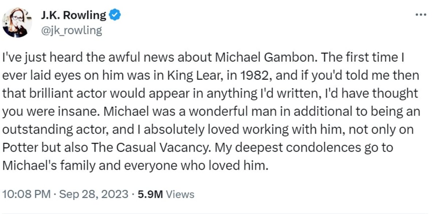Click The Casual Vacancy mention in the text

[151, 147]
